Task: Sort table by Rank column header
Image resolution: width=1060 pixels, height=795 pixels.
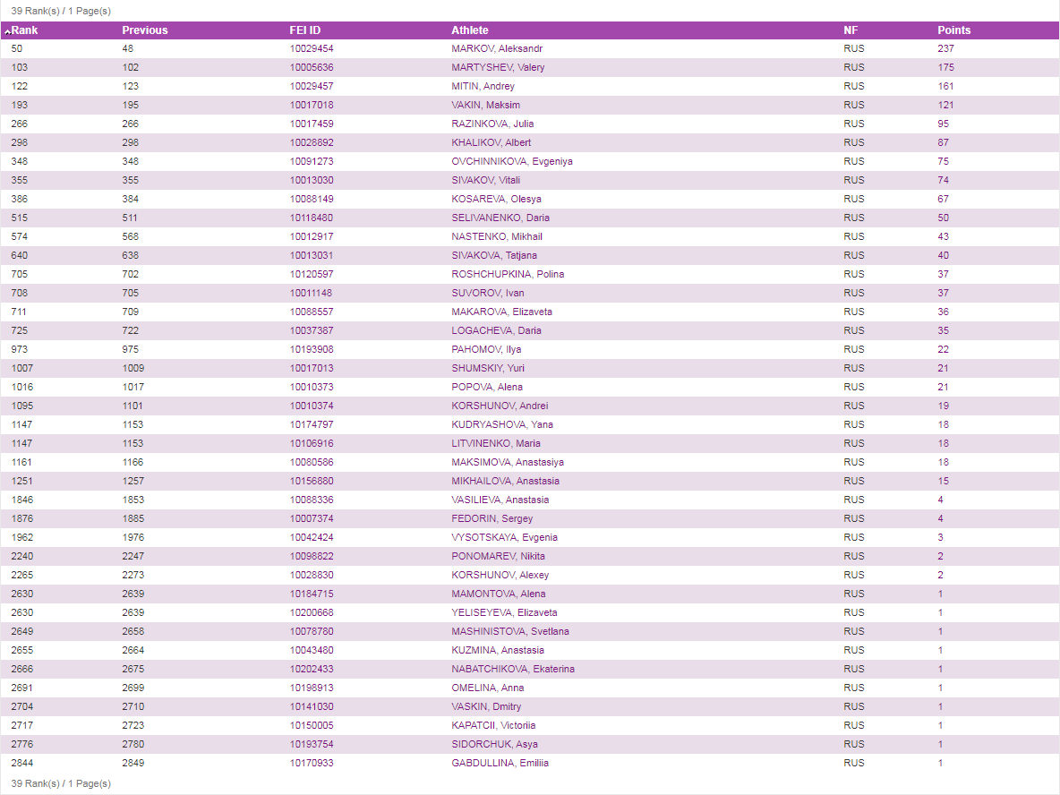Action: point(24,30)
